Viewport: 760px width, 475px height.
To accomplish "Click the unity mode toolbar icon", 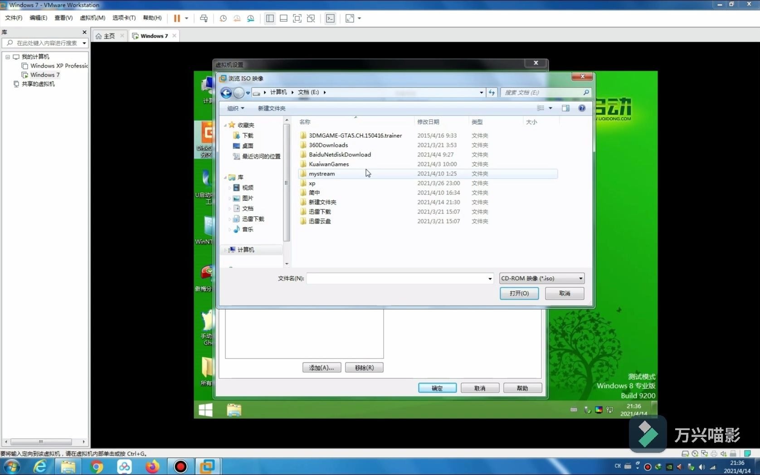I will (x=311, y=18).
